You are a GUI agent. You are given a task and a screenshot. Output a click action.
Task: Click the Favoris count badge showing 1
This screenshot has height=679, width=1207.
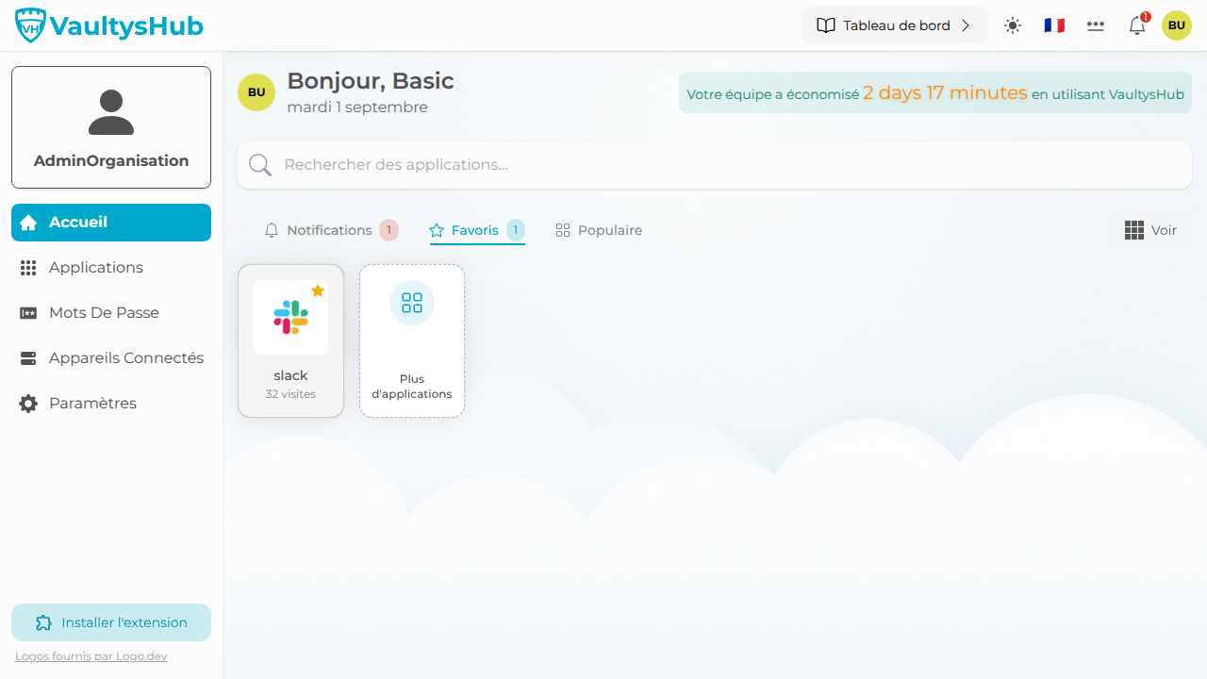[515, 230]
